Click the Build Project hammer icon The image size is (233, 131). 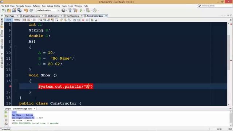pyautogui.click(x=70, y=11)
